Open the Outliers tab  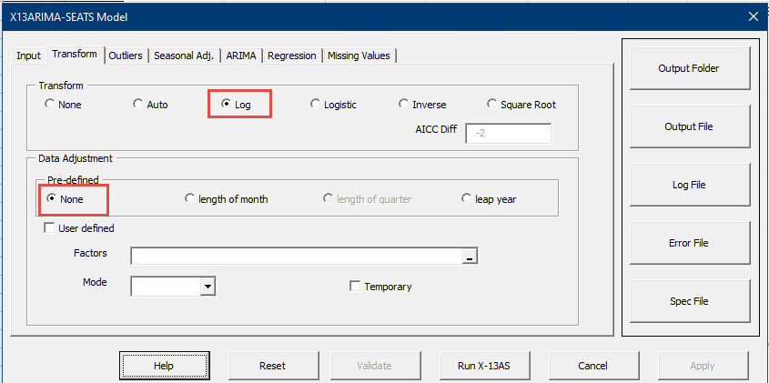pos(126,55)
